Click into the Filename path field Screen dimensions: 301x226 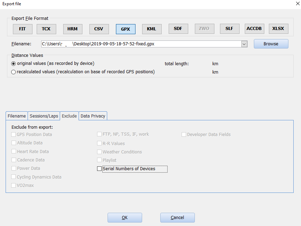pyautogui.click(x=141, y=44)
